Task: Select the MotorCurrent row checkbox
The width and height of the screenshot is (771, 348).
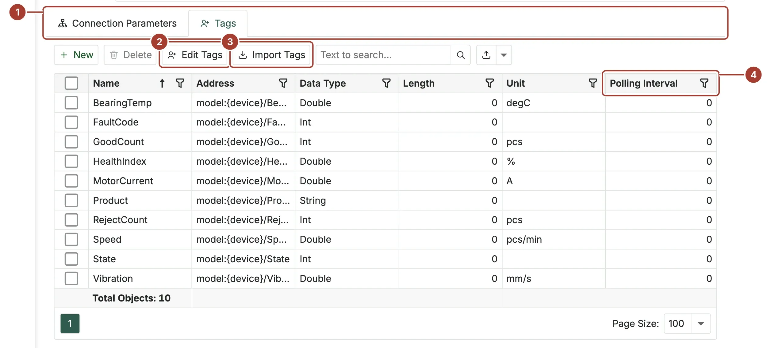Action: [x=71, y=181]
